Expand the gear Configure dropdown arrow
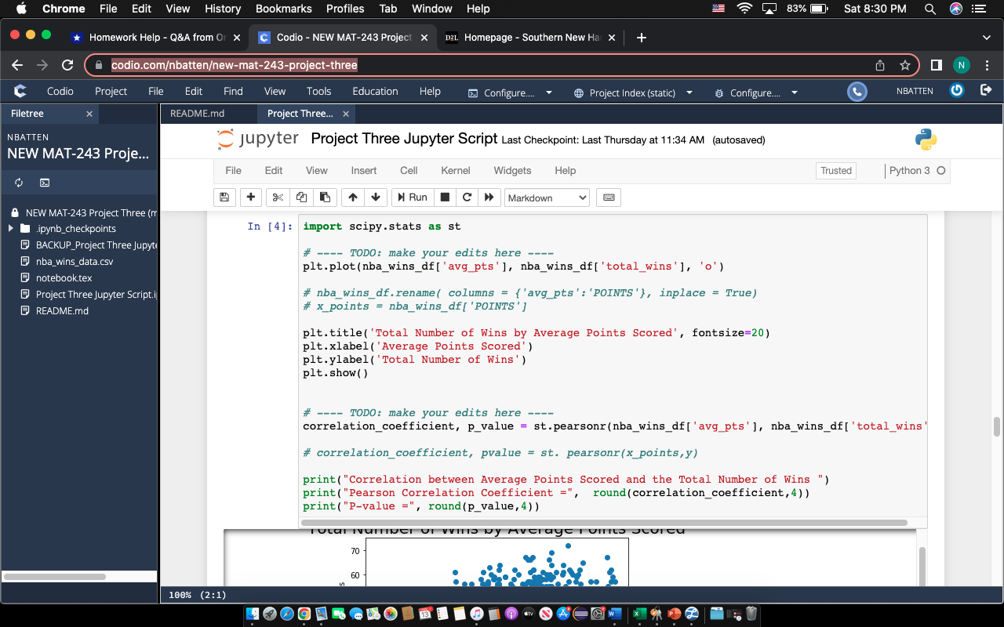The height and width of the screenshot is (627, 1004). (x=795, y=92)
